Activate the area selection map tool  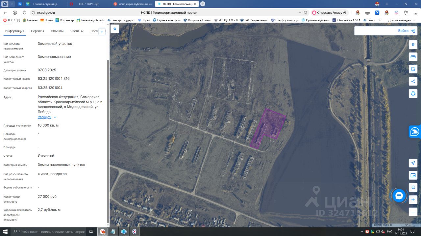tap(413, 69)
